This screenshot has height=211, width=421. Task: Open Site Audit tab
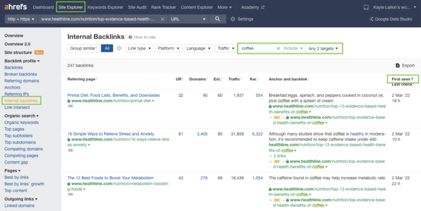pos(137,7)
